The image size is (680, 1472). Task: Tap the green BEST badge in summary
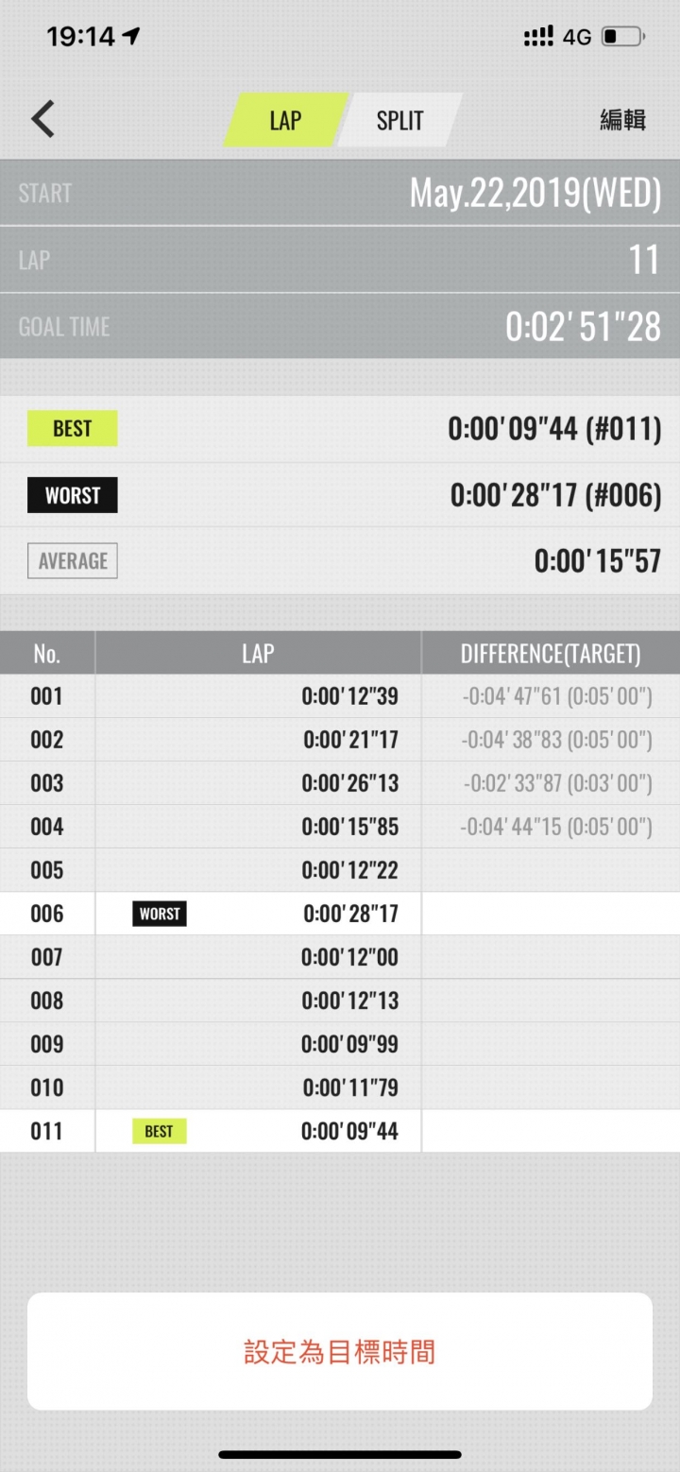coord(73,429)
